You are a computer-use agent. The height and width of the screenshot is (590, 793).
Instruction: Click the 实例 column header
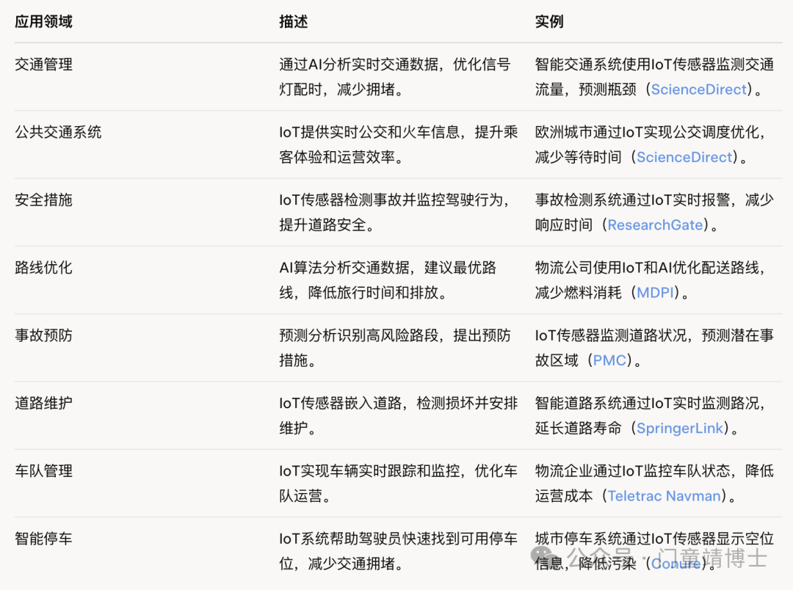[549, 22]
